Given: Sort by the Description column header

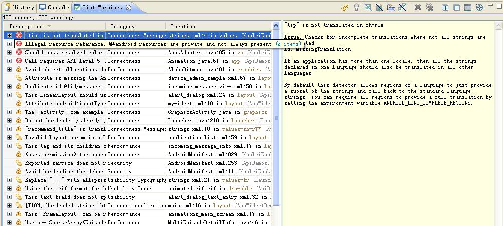Looking at the screenshot, I should coord(54,26).
